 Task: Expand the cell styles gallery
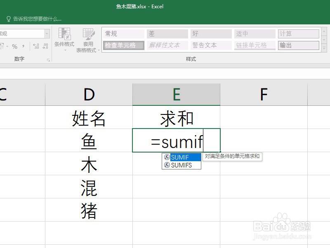pos(324,48)
